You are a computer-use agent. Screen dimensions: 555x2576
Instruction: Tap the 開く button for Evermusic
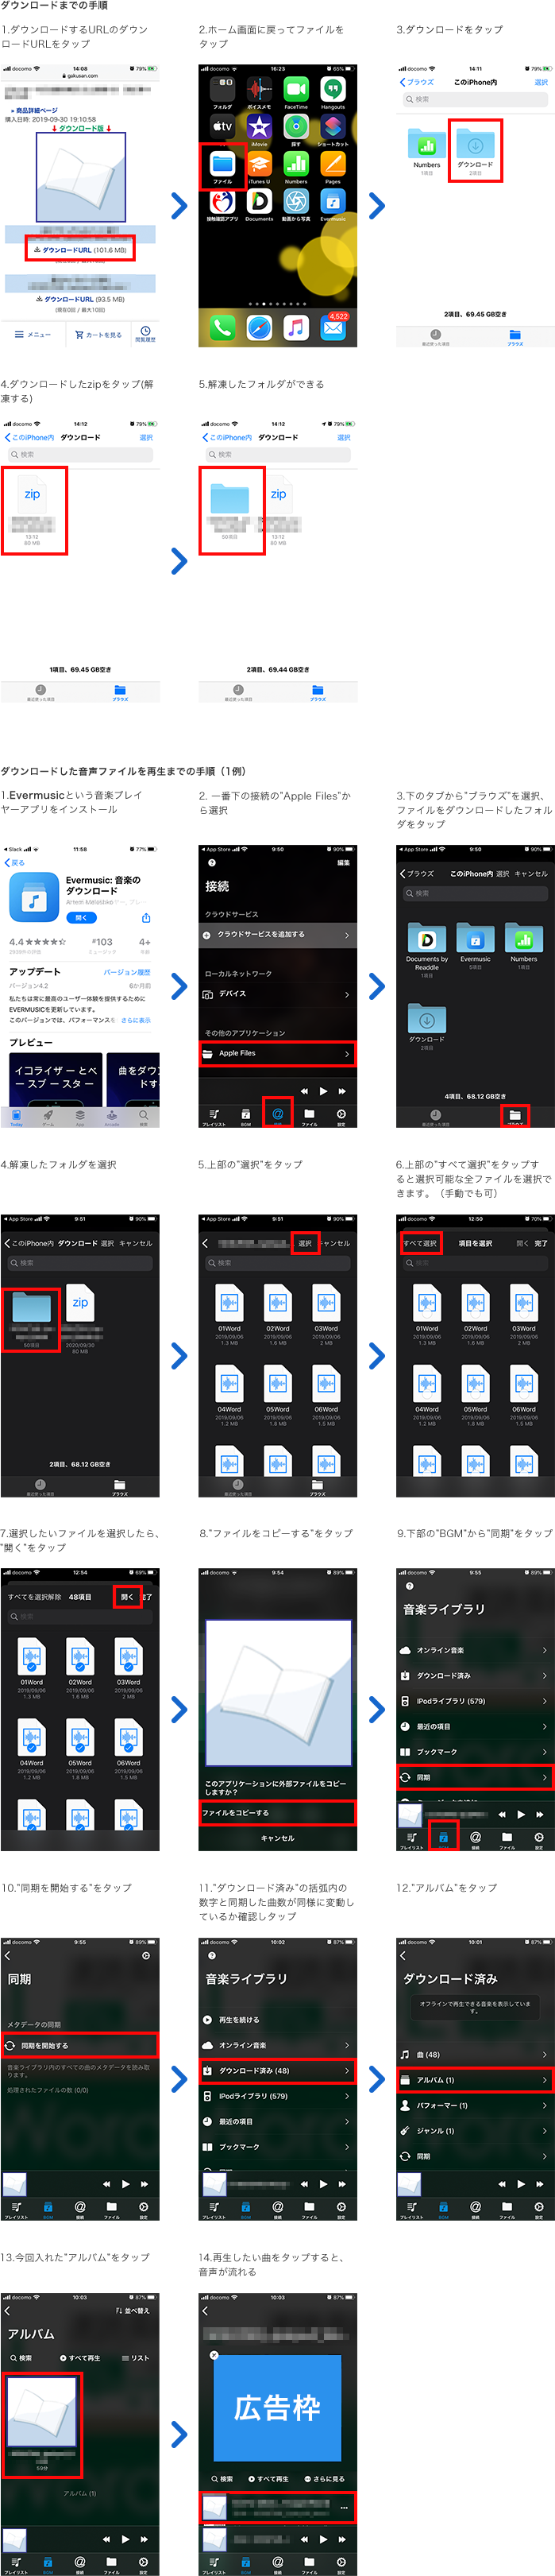[82, 917]
